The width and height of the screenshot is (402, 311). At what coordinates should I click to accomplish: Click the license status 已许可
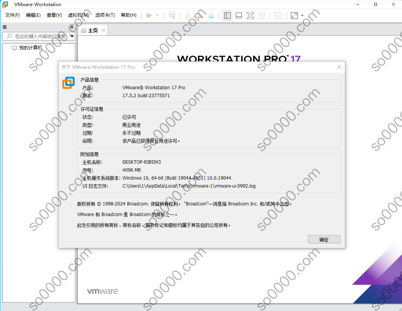pyautogui.click(x=129, y=117)
